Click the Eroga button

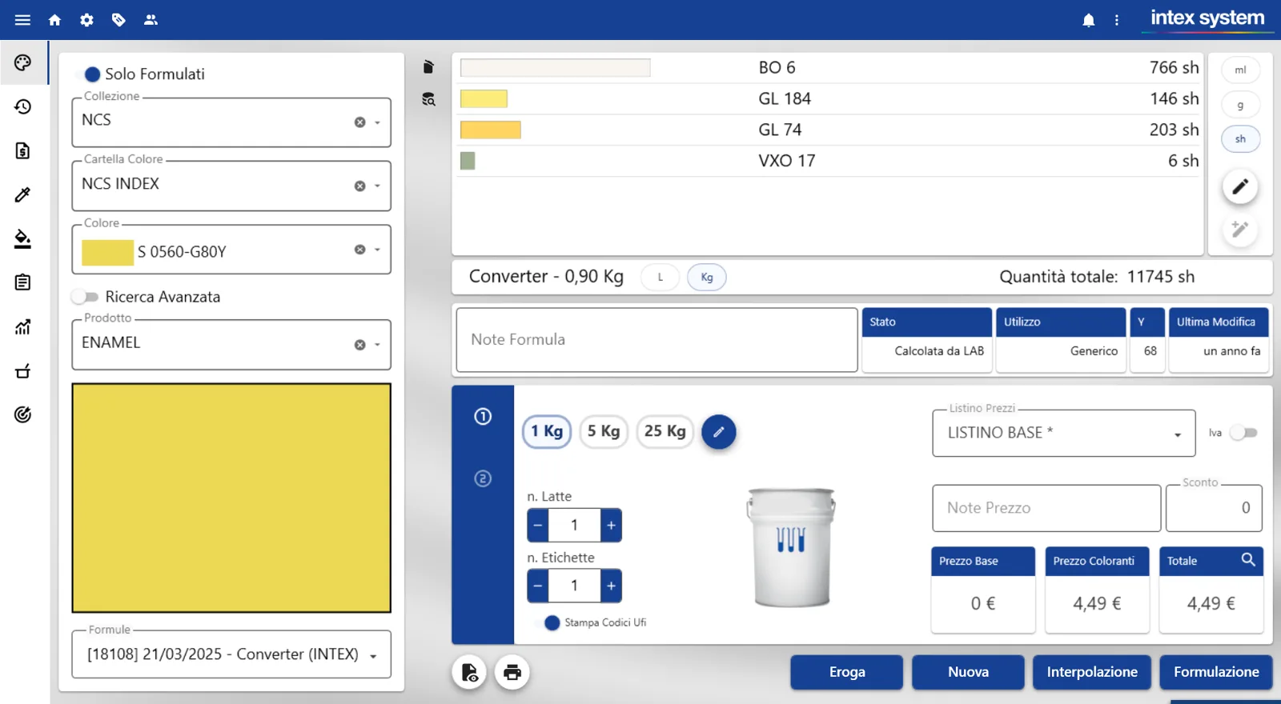(x=847, y=672)
